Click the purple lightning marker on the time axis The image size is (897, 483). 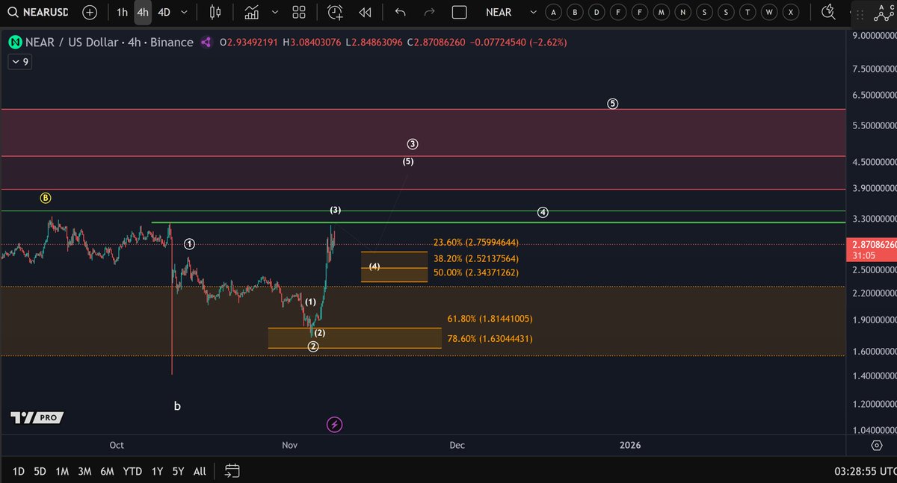334,424
